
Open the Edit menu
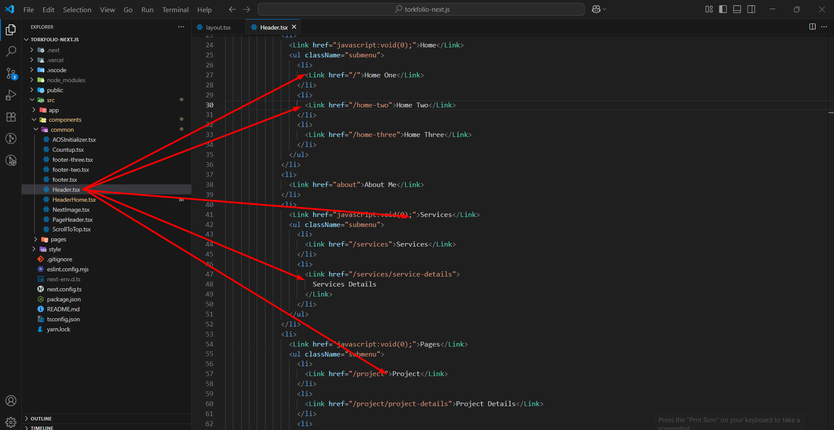tap(48, 10)
